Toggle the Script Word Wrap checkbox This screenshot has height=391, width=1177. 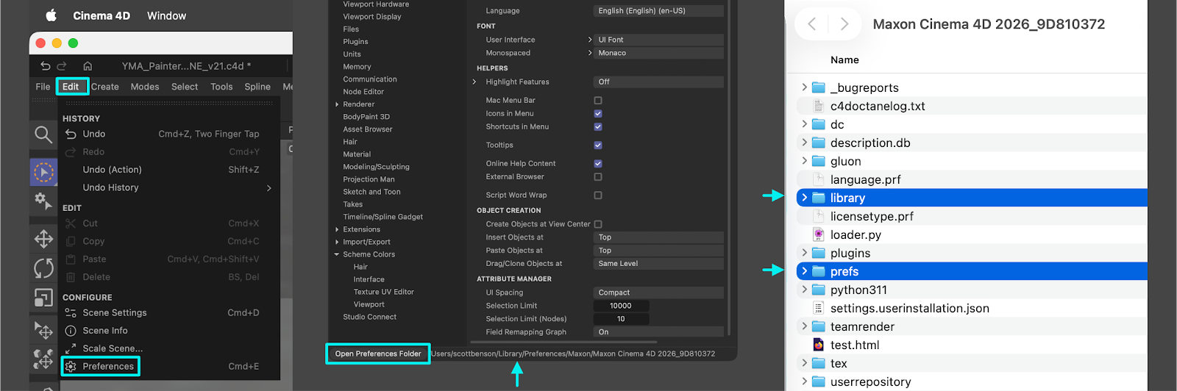click(598, 195)
